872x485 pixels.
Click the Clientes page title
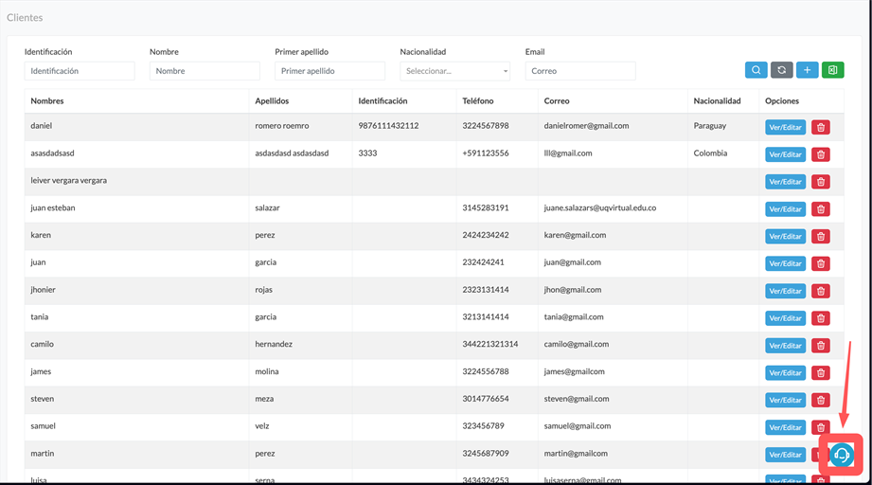pyautogui.click(x=25, y=17)
